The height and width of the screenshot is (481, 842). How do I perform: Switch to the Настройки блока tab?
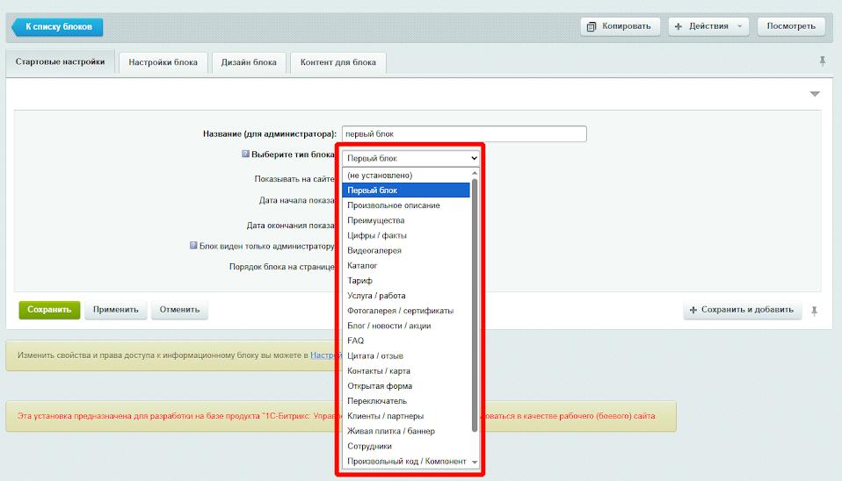[163, 62]
